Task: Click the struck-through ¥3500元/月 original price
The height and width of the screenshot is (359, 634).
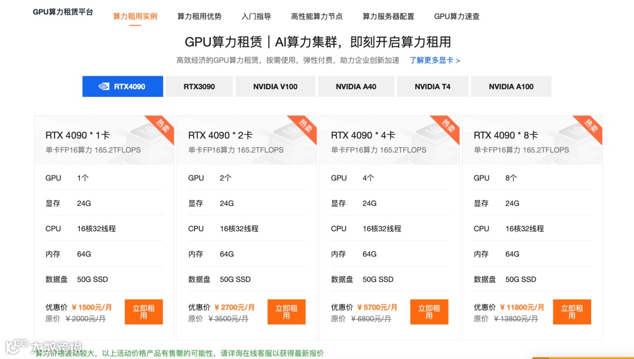Action: (x=228, y=319)
